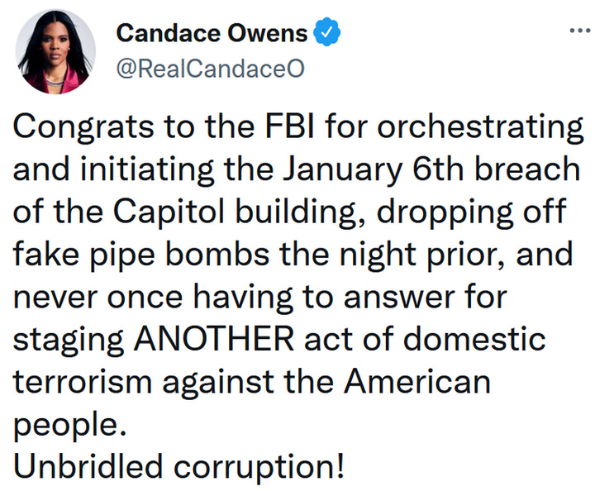Click the word breach in the tweet
Image resolution: width=595 pixels, height=491 pixels.
tap(527, 169)
